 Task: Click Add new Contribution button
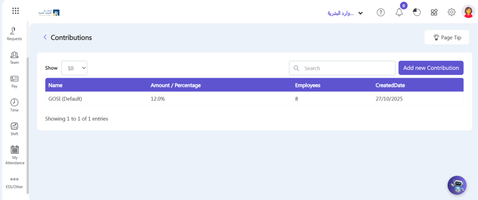coord(431,68)
